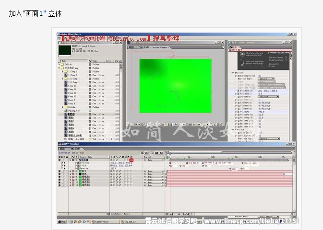Click the Particular banner flyout arrow button
The width and height of the screenshot is (323, 230).
coord(291,53)
